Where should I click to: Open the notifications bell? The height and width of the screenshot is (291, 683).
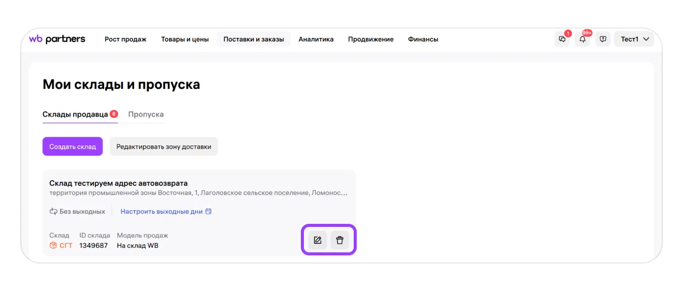click(x=582, y=39)
